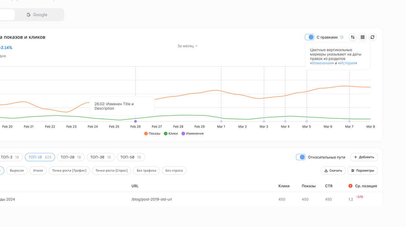
Task: Toggle the С правками switch
Action: [310, 37]
